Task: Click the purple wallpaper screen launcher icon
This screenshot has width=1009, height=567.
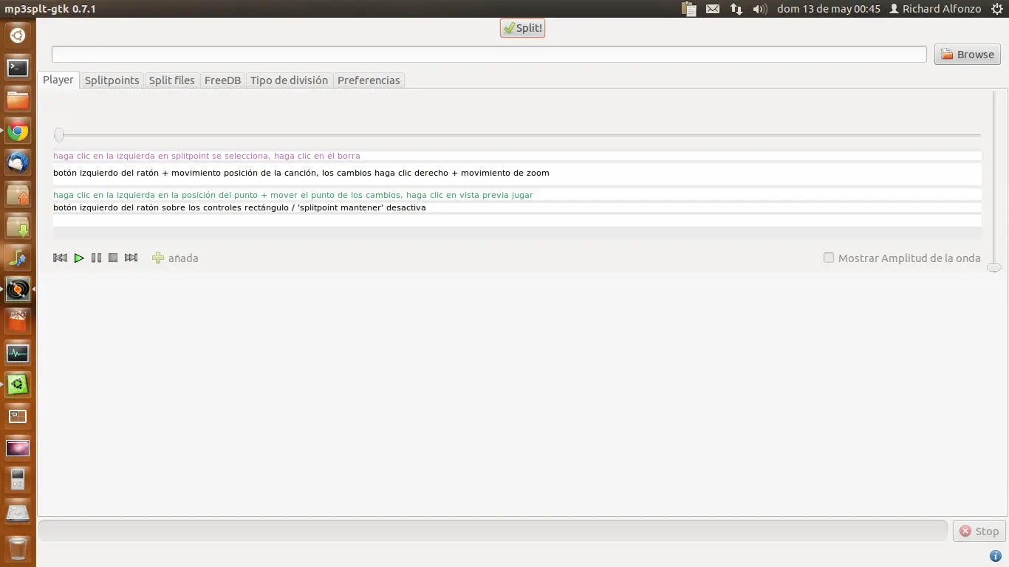Action: (x=18, y=448)
